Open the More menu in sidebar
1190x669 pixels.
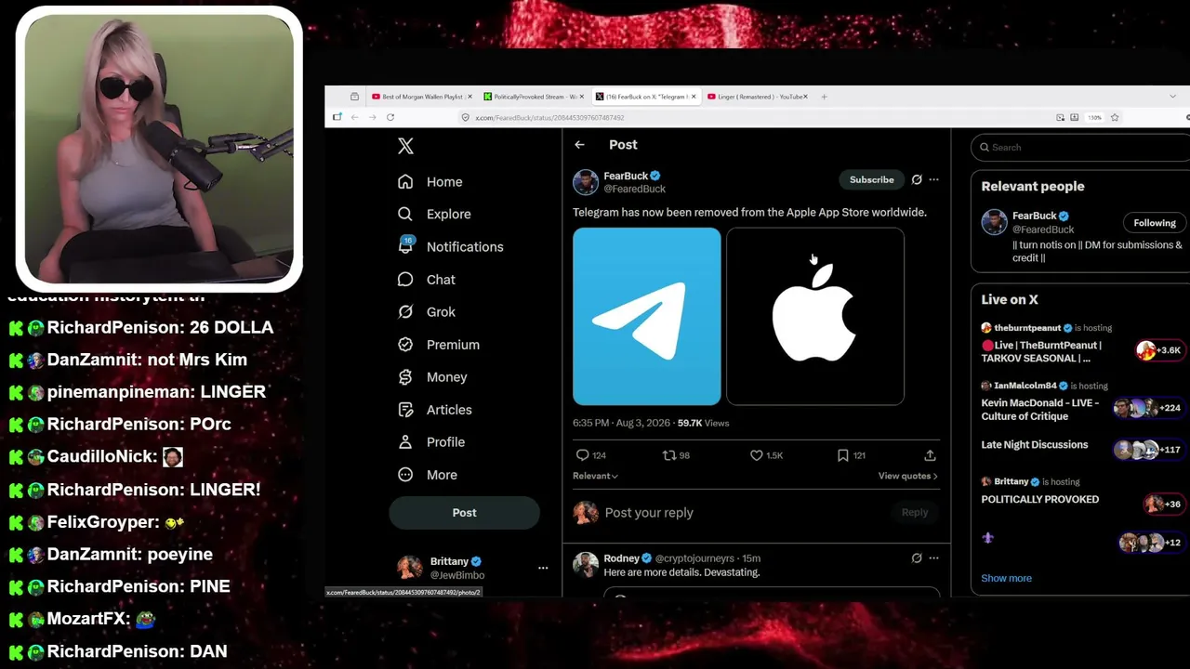click(x=428, y=475)
